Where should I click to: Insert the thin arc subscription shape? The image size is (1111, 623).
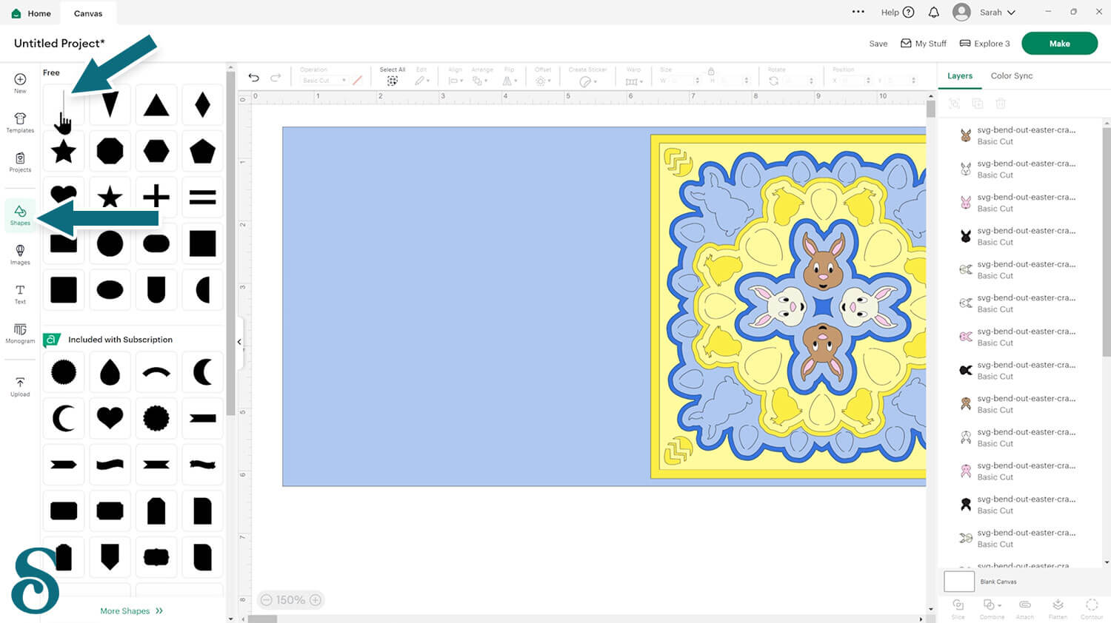[x=156, y=372]
